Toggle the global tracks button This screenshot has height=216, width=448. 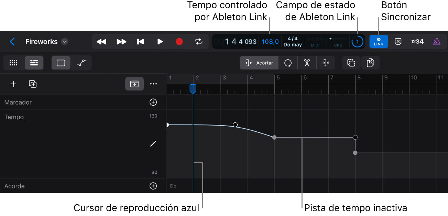134,84
